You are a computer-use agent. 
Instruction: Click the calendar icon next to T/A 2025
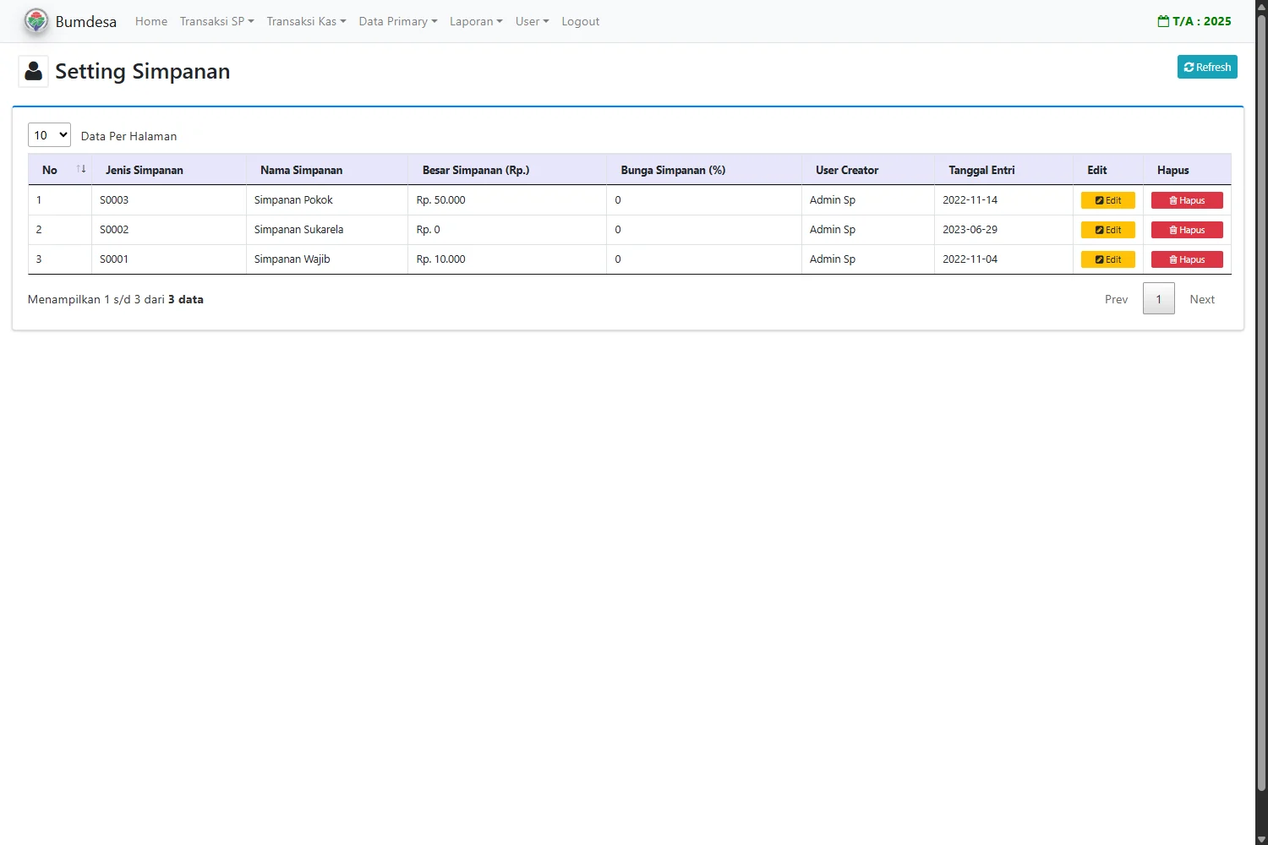coord(1163,21)
